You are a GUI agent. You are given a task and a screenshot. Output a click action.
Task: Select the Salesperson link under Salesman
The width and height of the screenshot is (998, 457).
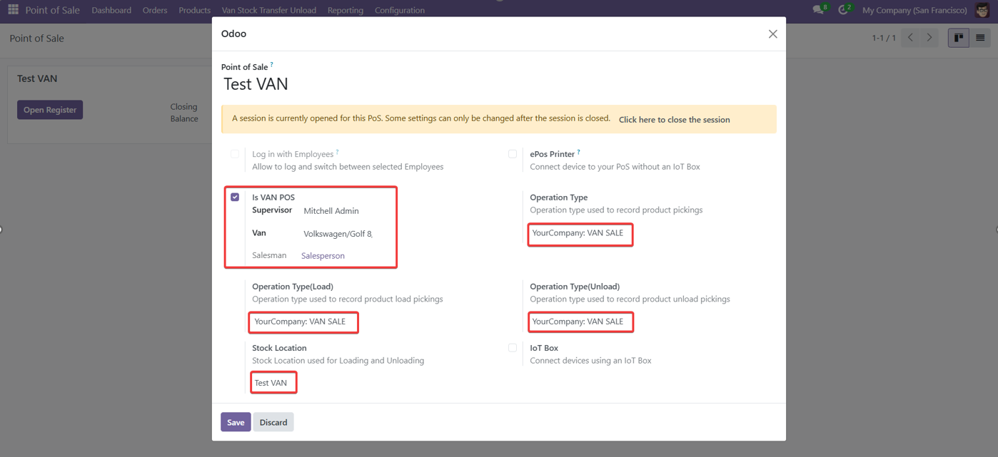[322, 255]
